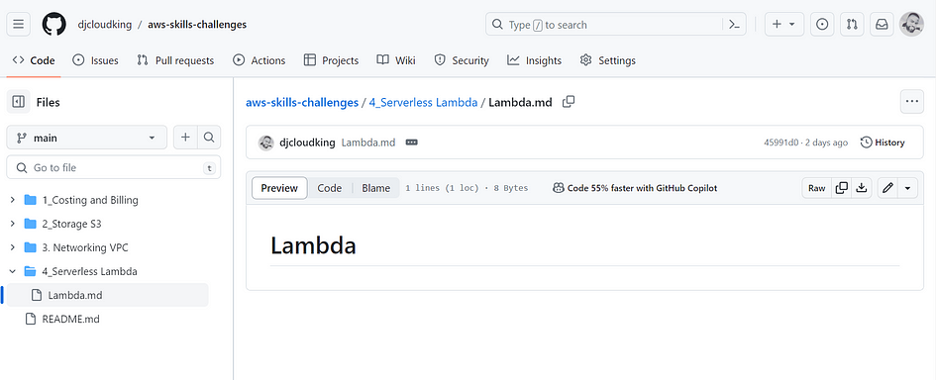Screen dimensions: 936x380
Task: Open the hamburger navigation menu
Action: pos(19,25)
